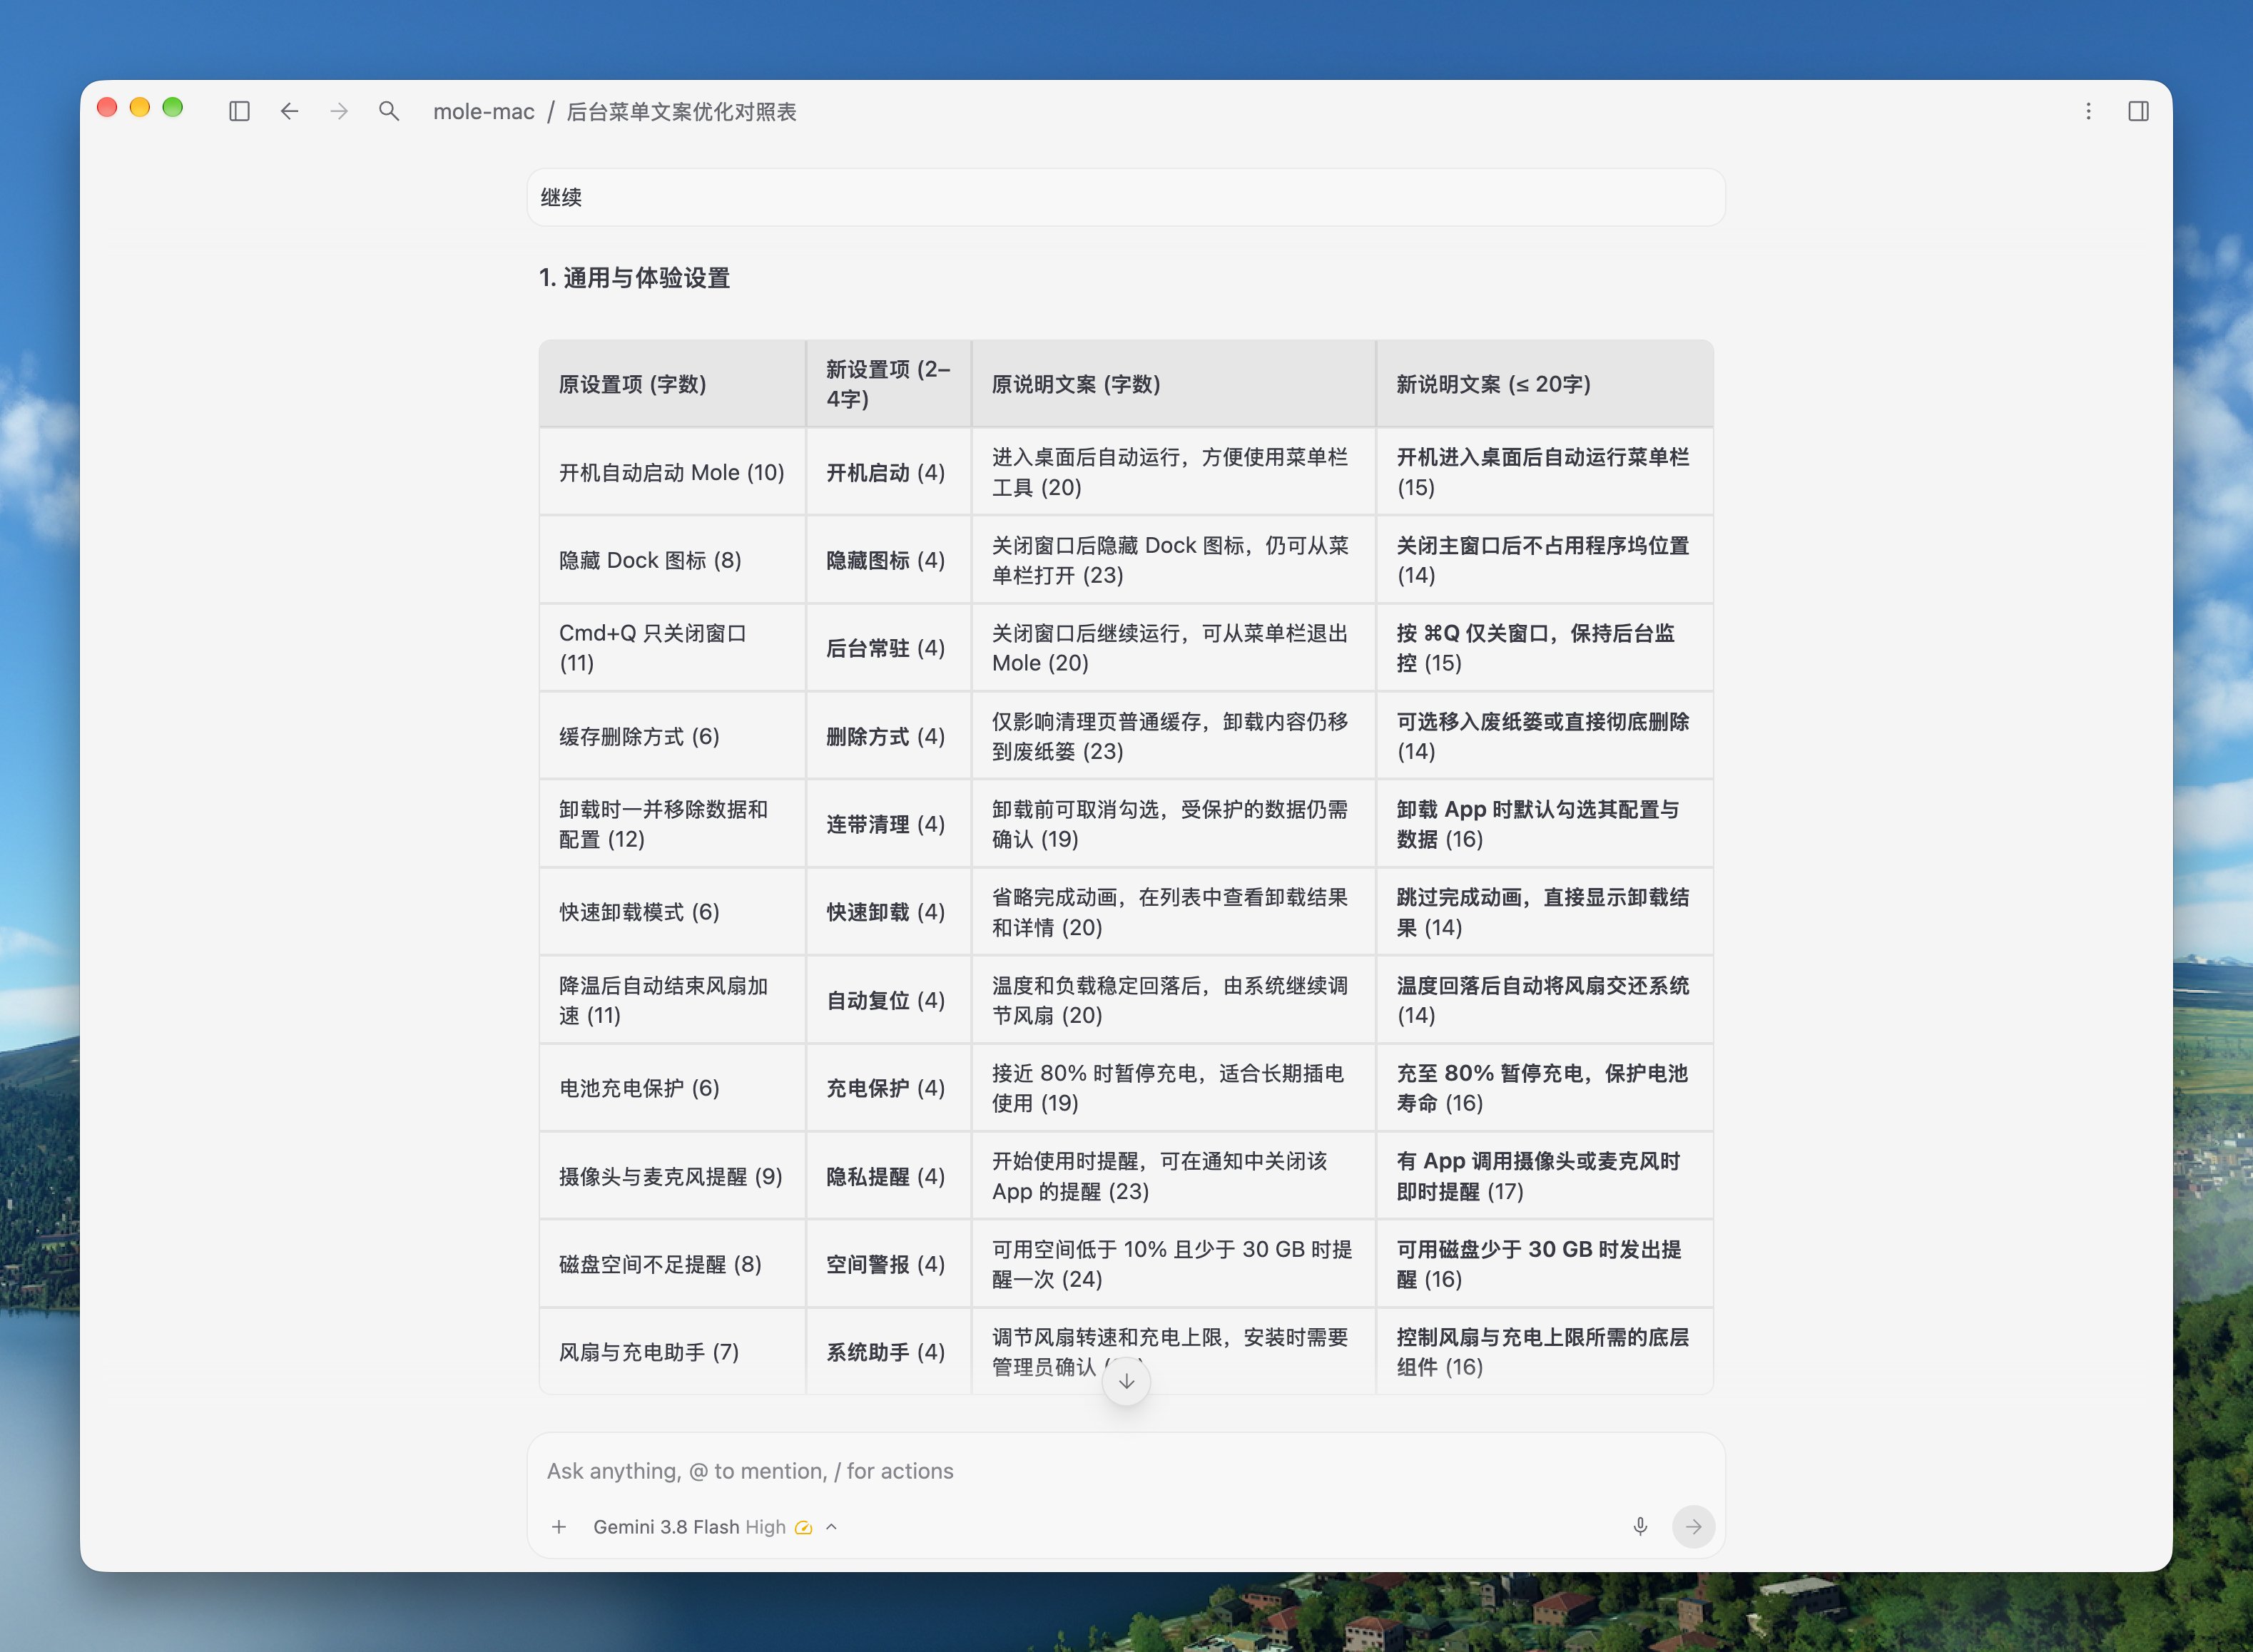Image resolution: width=2253 pixels, height=1652 pixels.
Task: Focus the Ask anything input field
Action: [1125, 1471]
